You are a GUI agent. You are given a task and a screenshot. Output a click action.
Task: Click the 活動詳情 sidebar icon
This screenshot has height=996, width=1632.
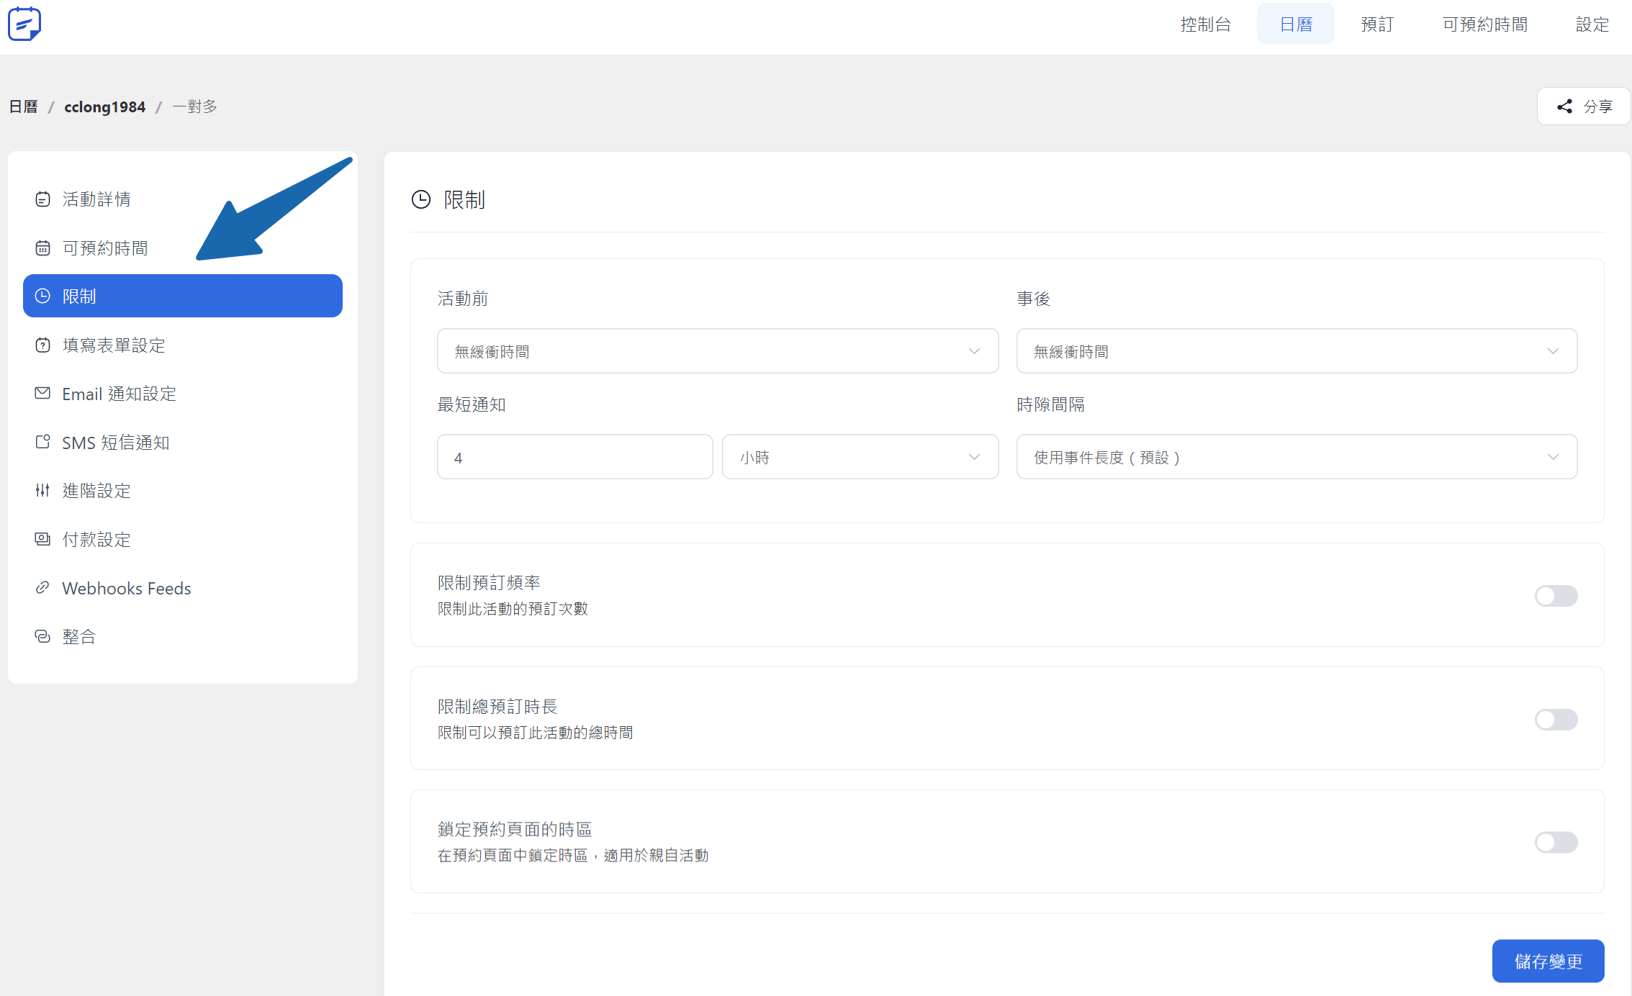[42, 199]
